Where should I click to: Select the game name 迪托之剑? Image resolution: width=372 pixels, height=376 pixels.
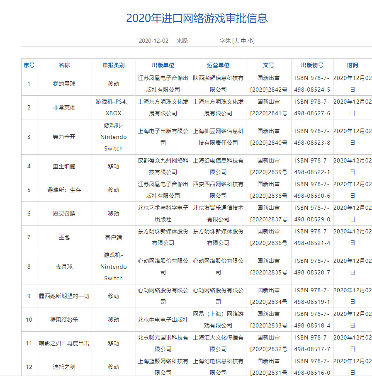click(64, 367)
